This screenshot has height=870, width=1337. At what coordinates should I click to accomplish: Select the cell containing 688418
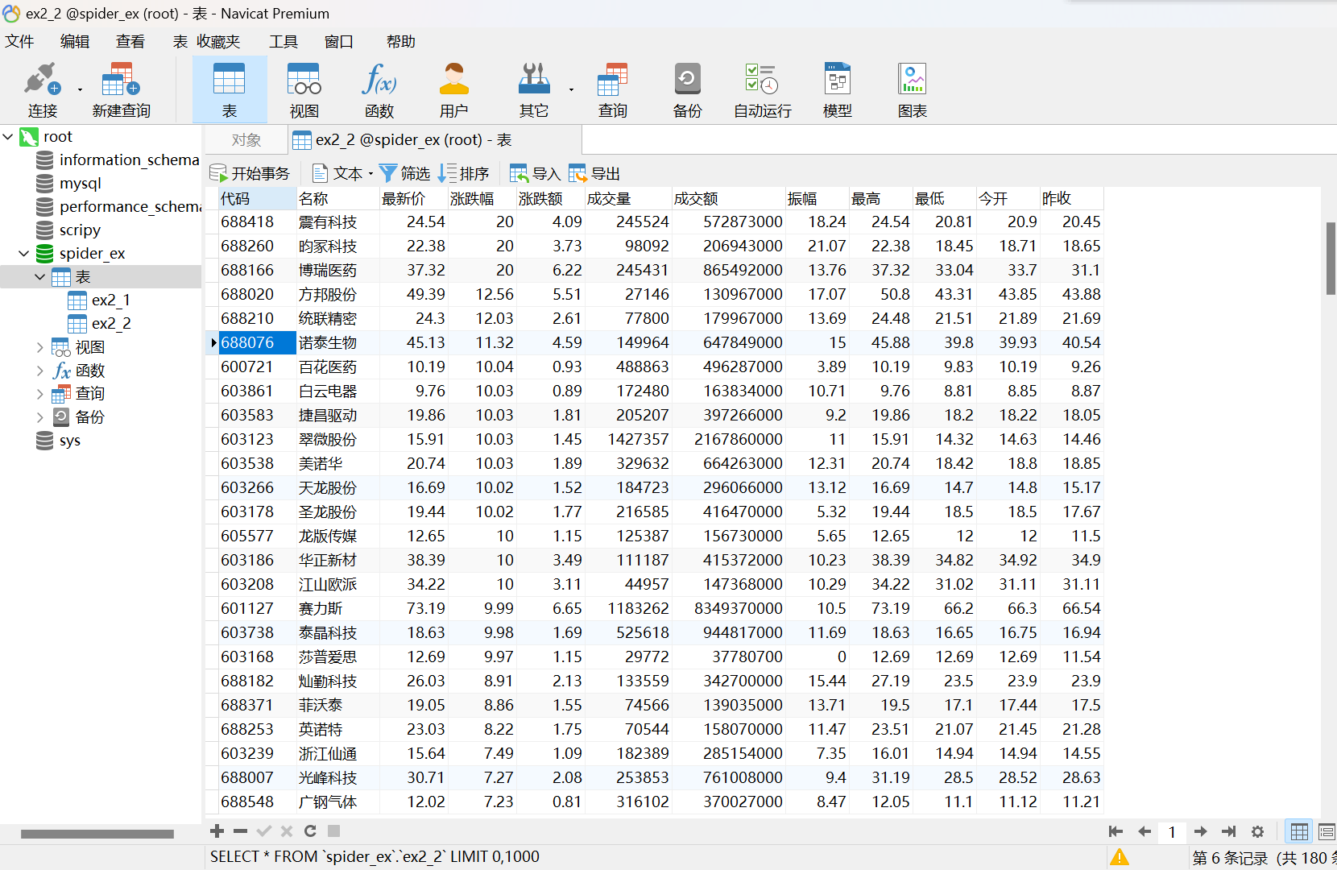[x=257, y=222]
